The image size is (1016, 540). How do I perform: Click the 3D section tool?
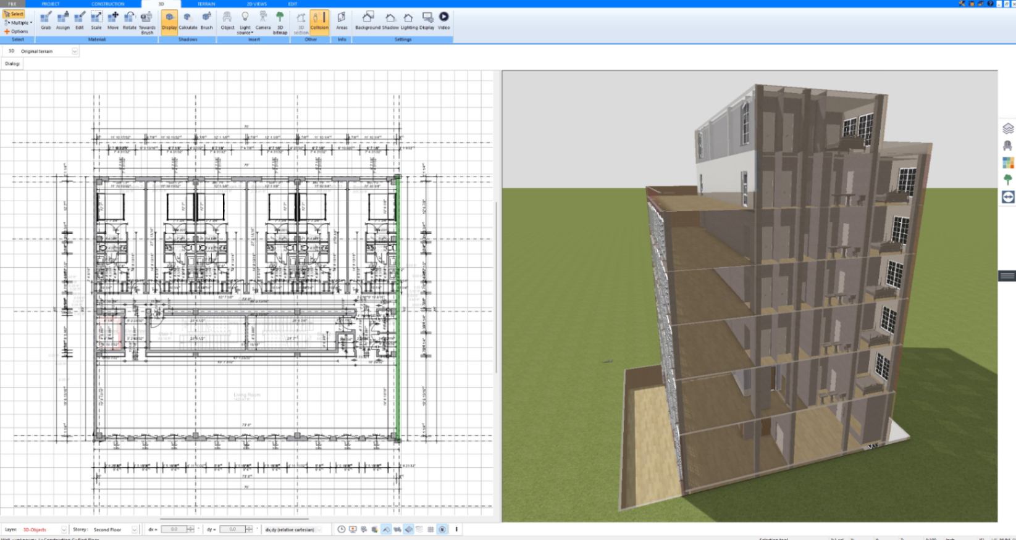pos(301,22)
